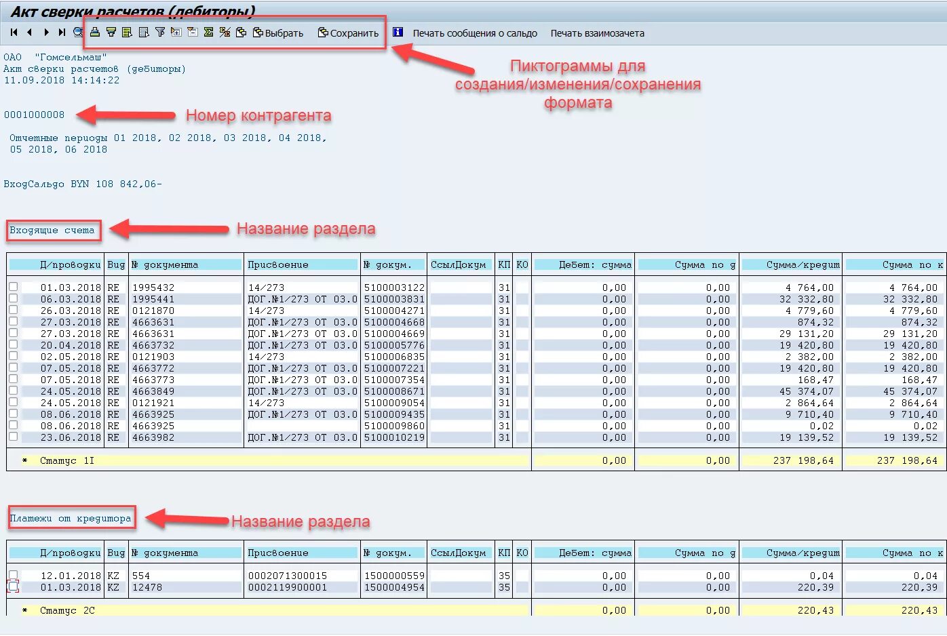Tick checkbox for row 26.03.2018 document 0121870
The width and height of the screenshot is (947, 636).
tap(13, 310)
